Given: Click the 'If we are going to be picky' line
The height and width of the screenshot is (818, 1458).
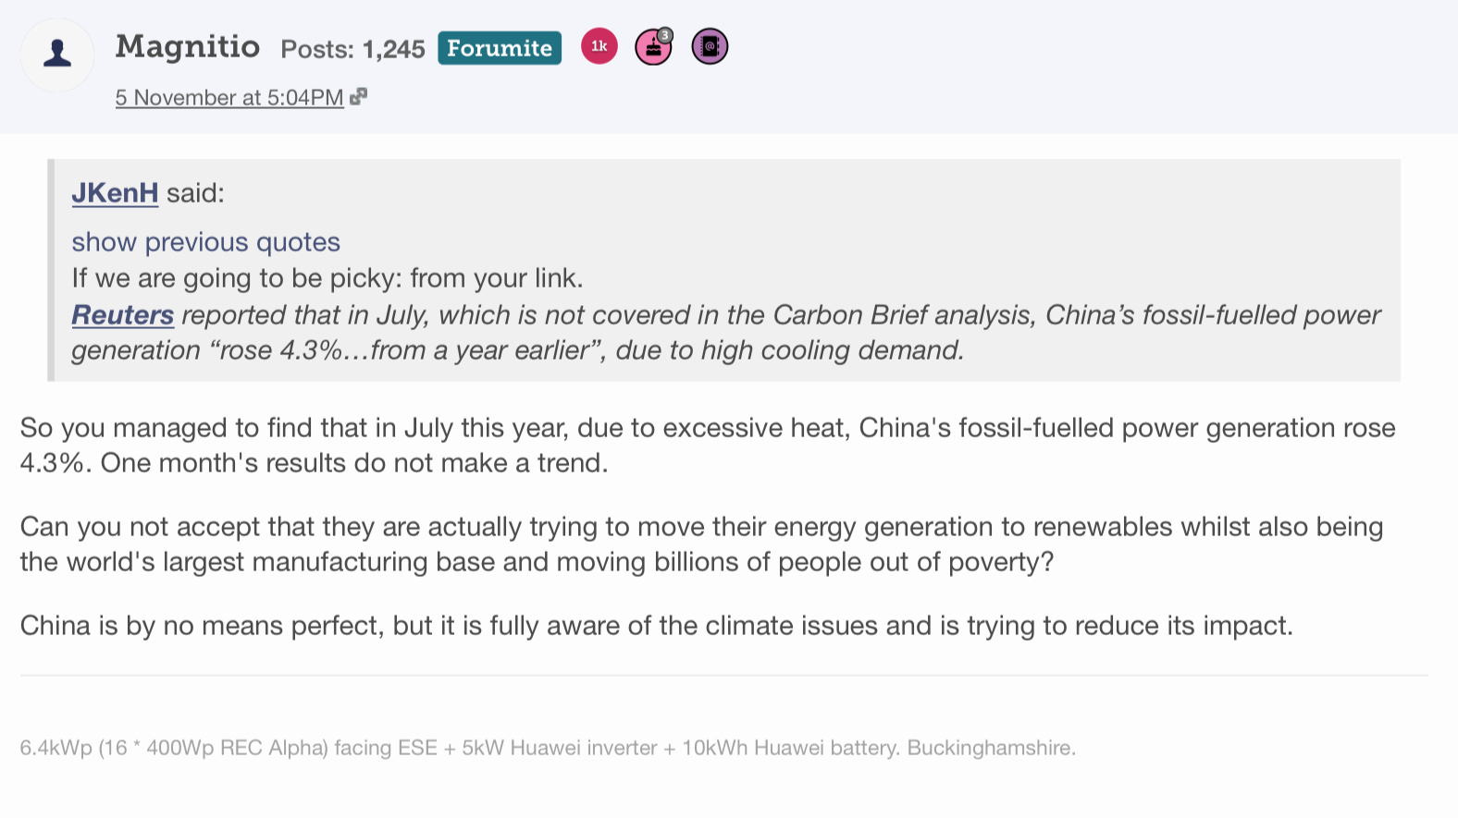Looking at the screenshot, I should [327, 278].
